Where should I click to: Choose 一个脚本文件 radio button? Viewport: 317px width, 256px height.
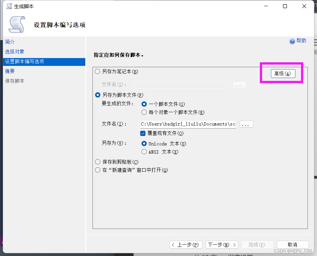pos(144,104)
